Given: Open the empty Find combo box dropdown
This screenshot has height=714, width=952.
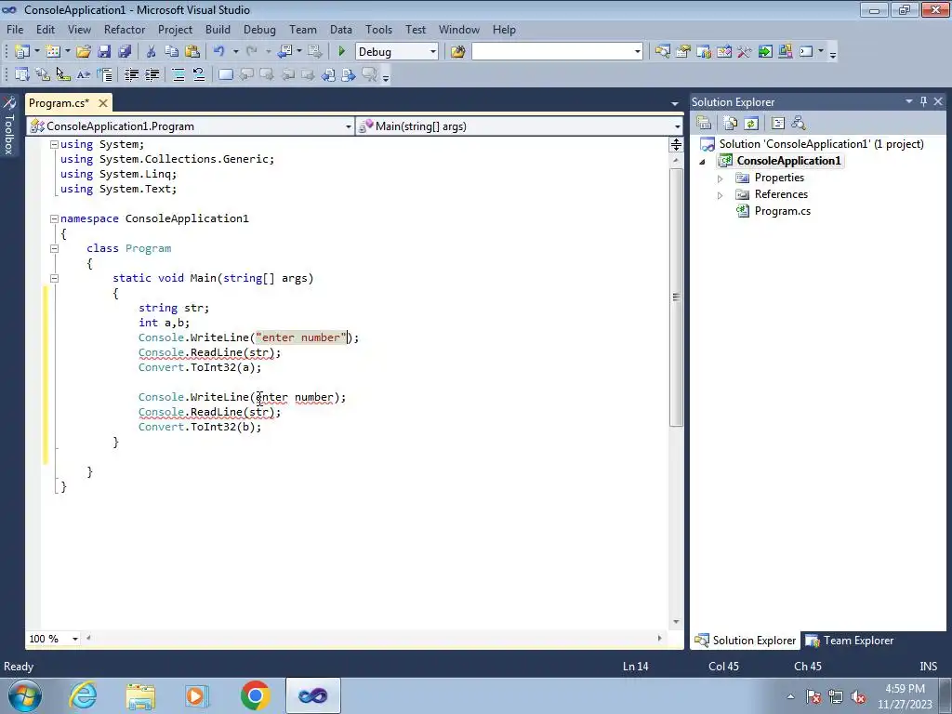Looking at the screenshot, I should pos(638,52).
